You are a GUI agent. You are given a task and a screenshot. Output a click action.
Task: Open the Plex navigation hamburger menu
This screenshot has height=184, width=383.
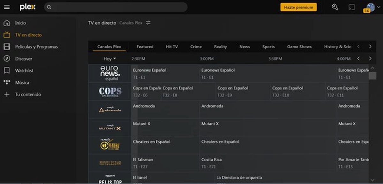[x=7, y=7]
